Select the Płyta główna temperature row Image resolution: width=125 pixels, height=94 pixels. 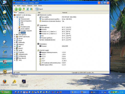[55, 27]
